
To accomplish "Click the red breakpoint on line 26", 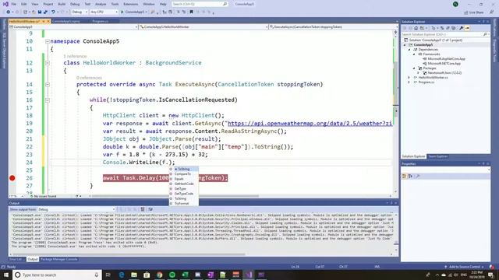I will [12, 178].
